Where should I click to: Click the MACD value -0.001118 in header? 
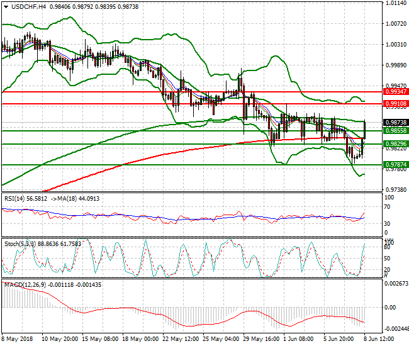coord(61,285)
